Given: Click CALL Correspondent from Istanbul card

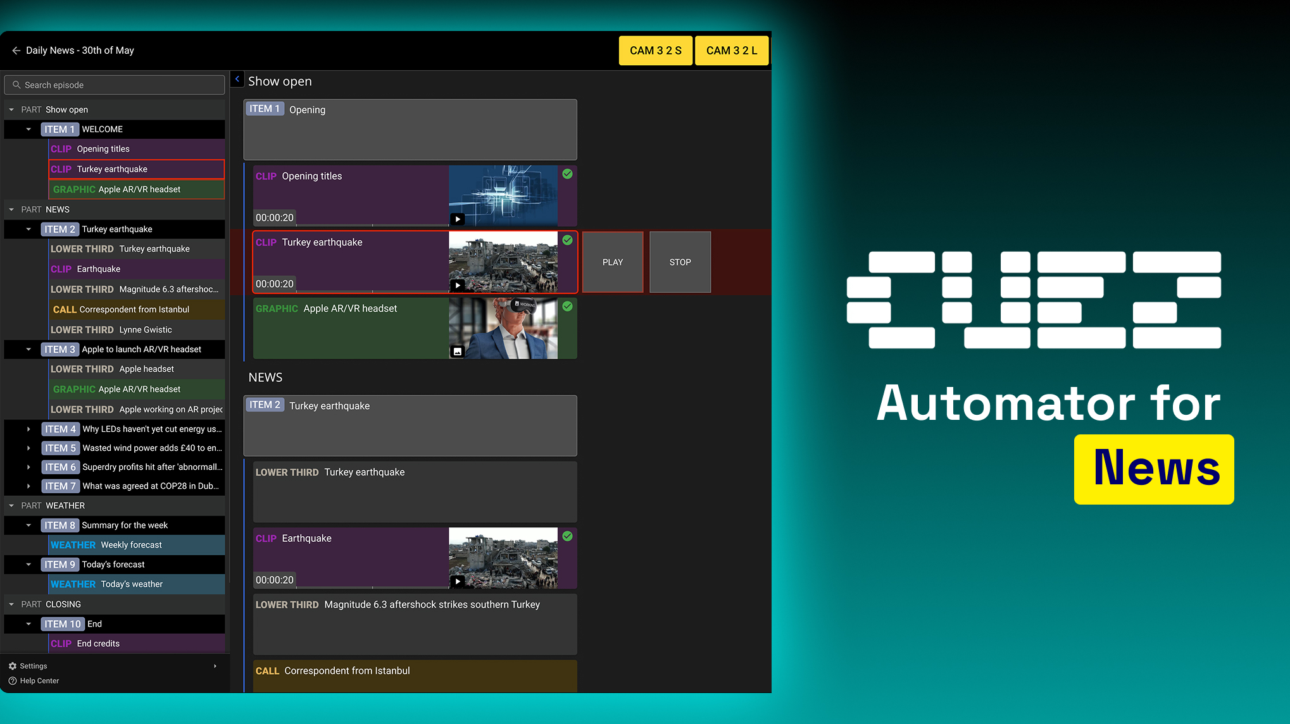Looking at the screenshot, I should (415, 676).
